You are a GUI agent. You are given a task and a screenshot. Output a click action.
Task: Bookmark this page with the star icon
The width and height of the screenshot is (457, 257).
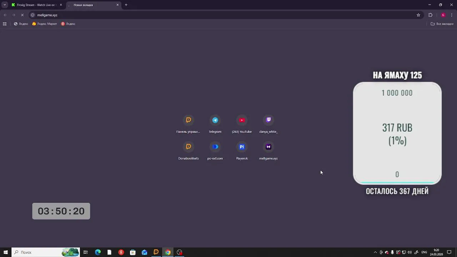[x=418, y=15]
